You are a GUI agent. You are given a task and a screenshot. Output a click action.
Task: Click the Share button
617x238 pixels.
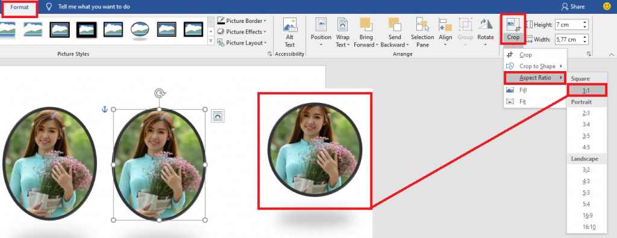pos(573,7)
